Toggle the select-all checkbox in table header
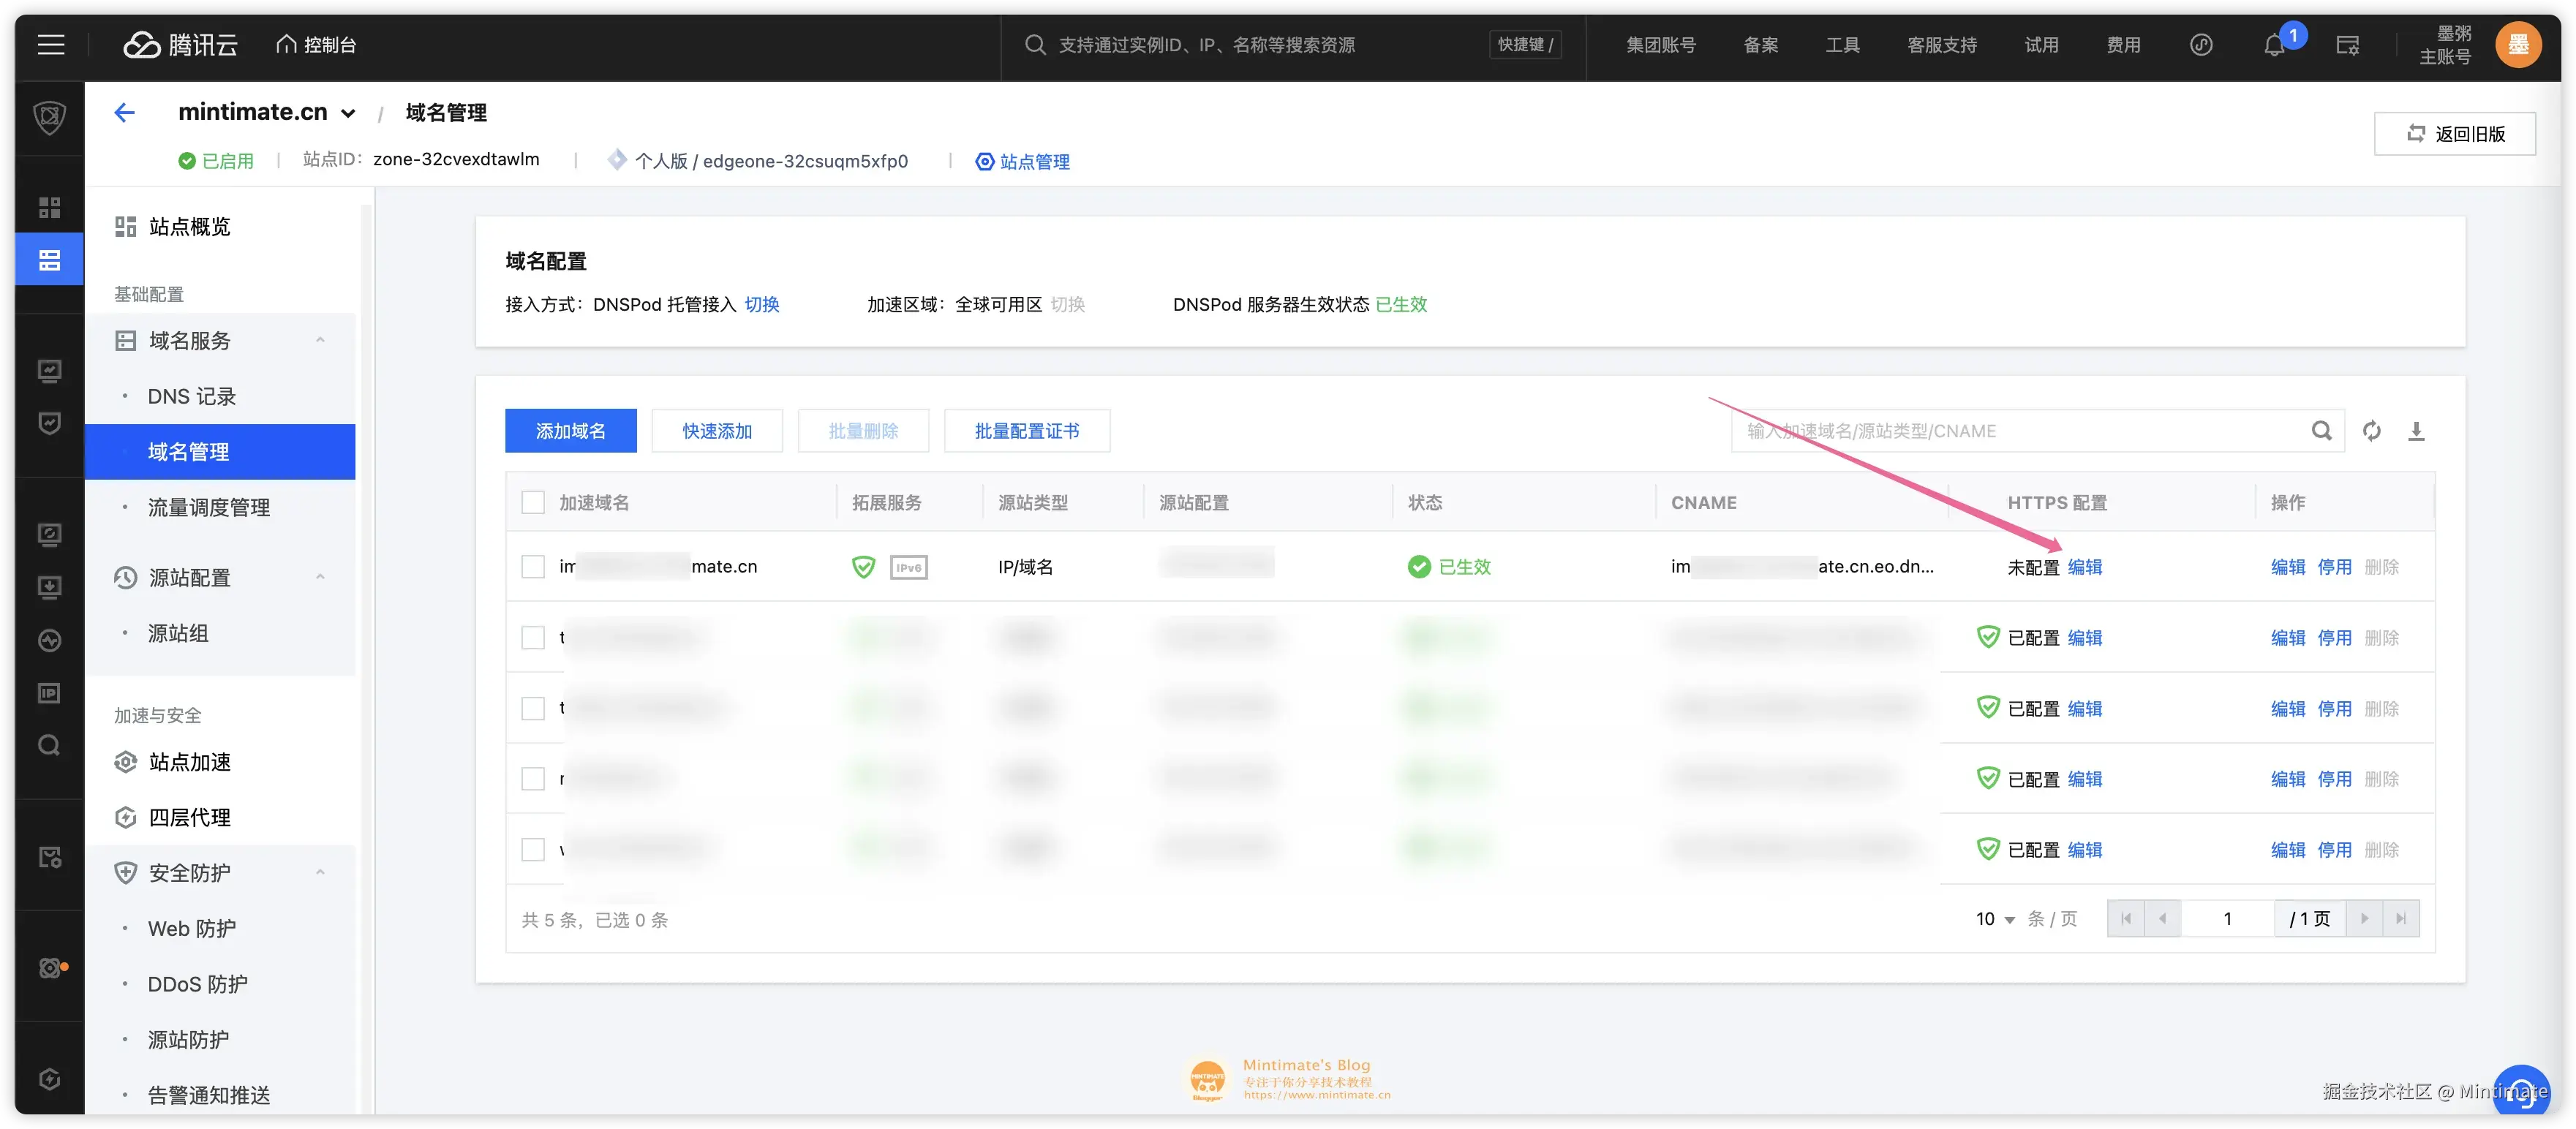 [x=533, y=502]
